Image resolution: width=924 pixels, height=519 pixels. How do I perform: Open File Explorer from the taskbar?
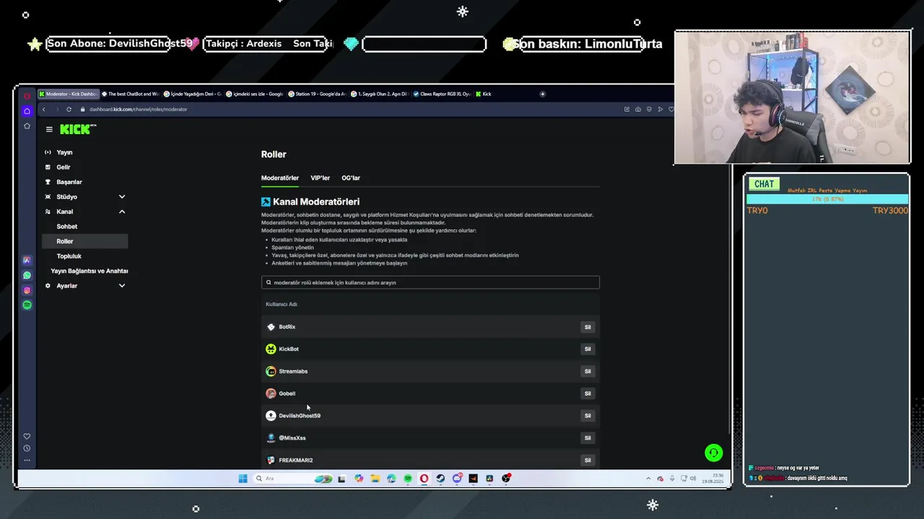(x=375, y=478)
